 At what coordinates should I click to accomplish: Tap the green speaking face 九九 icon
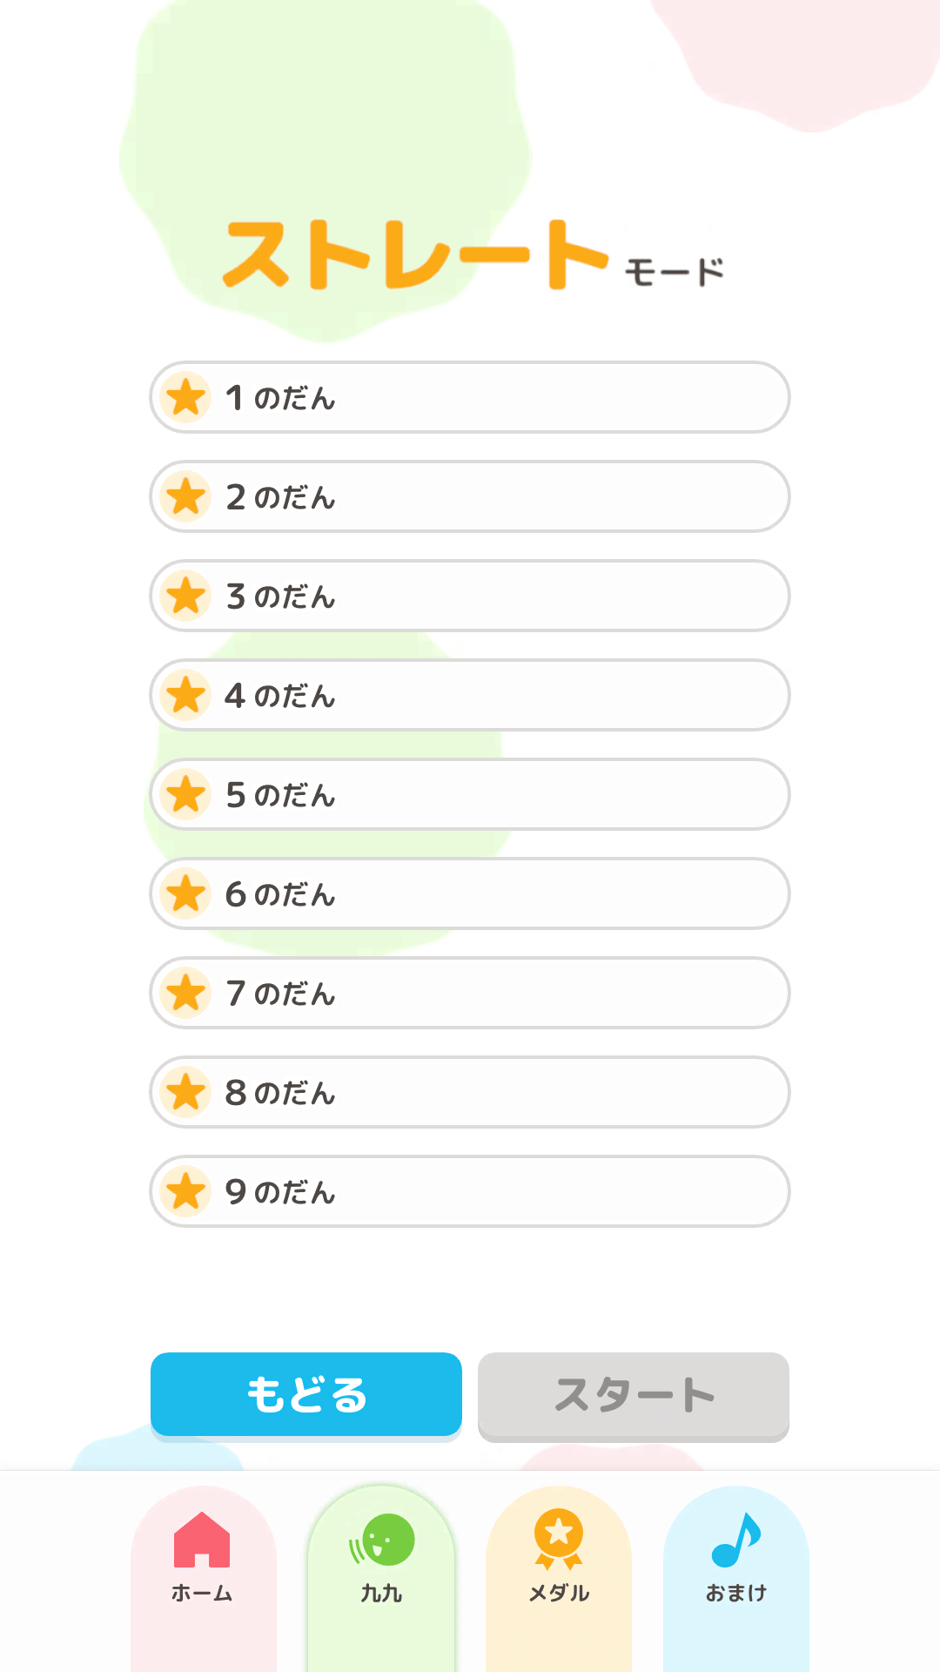tap(383, 1539)
